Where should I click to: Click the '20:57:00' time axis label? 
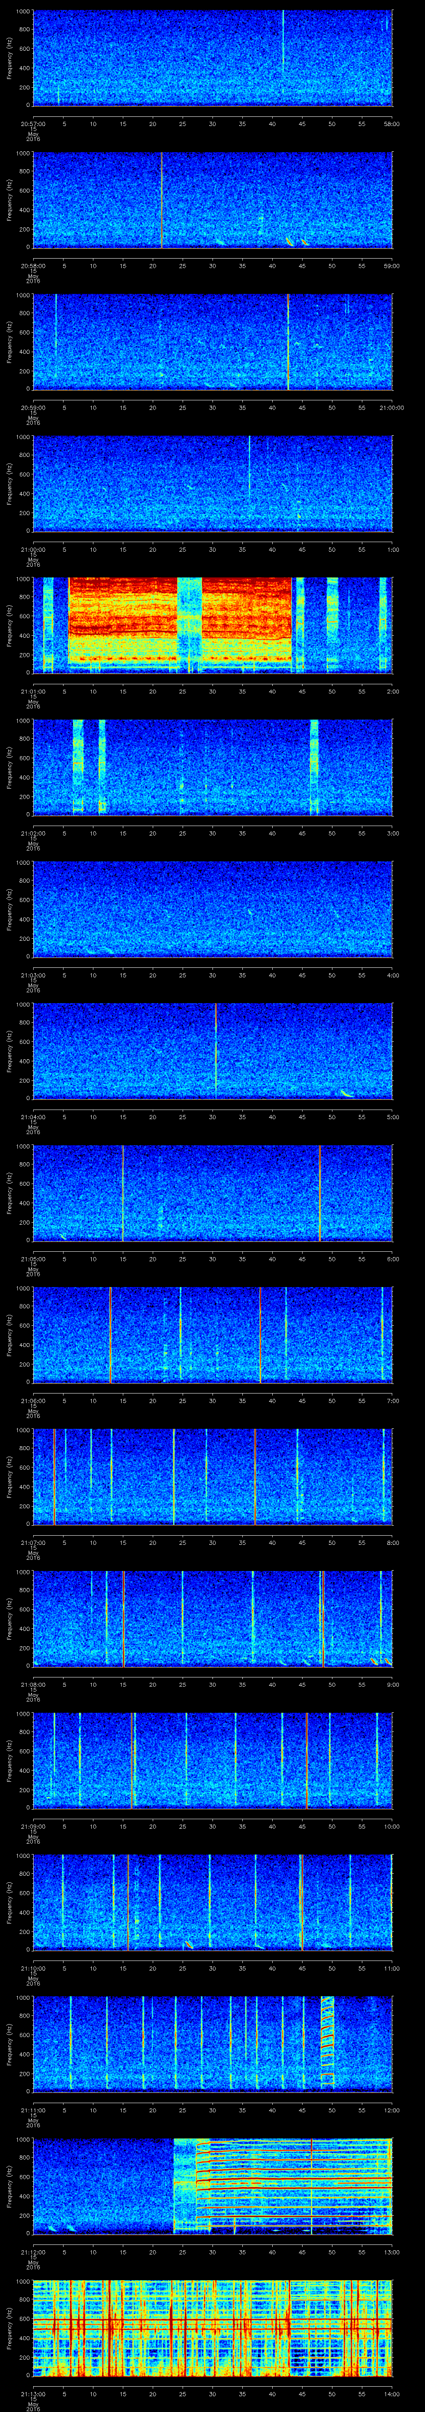(33, 123)
